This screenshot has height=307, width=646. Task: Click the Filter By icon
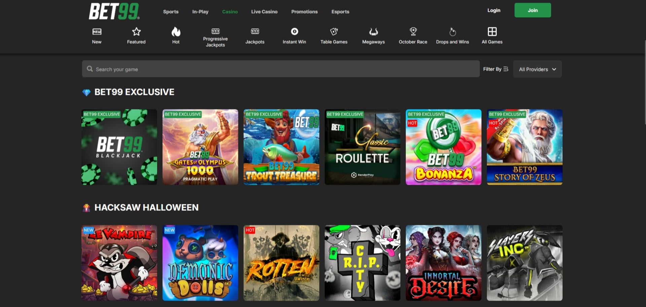(506, 69)
